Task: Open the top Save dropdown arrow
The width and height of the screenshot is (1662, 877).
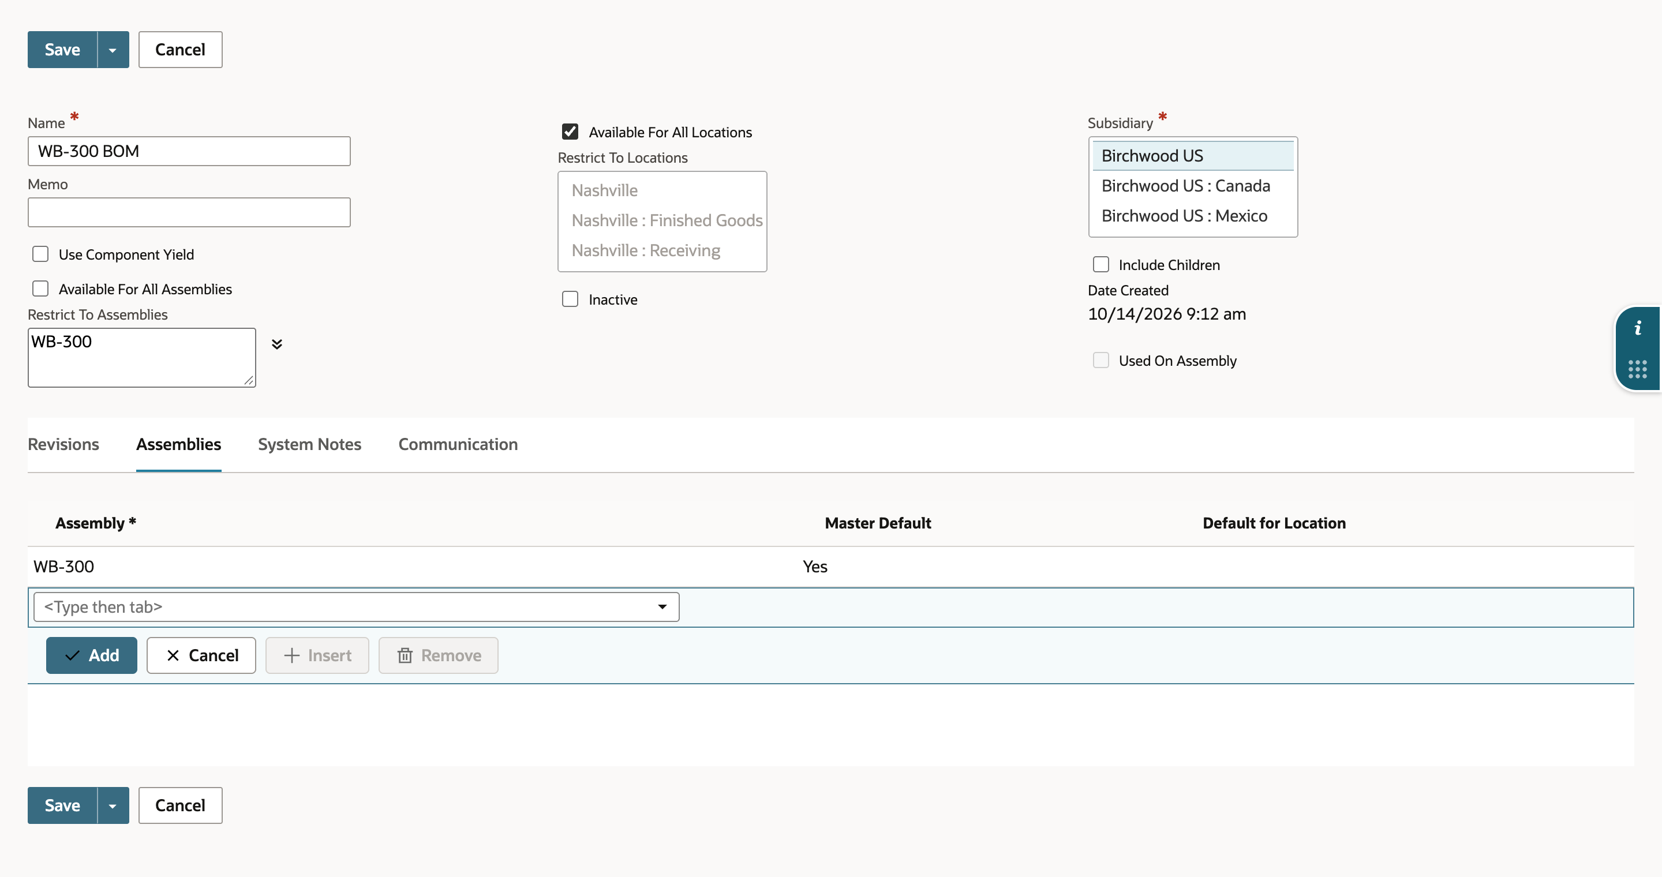Action: (113, 50)
